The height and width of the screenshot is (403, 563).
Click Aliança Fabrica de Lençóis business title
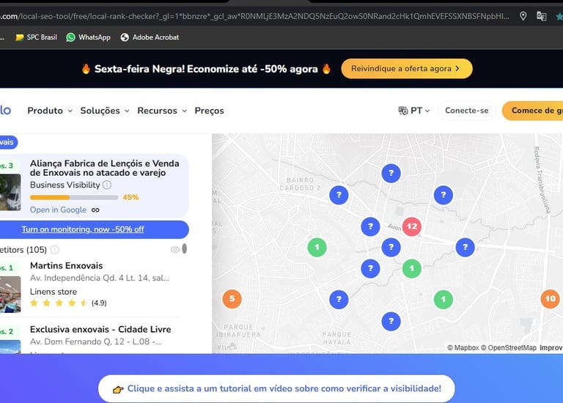[x=105, y=168]
